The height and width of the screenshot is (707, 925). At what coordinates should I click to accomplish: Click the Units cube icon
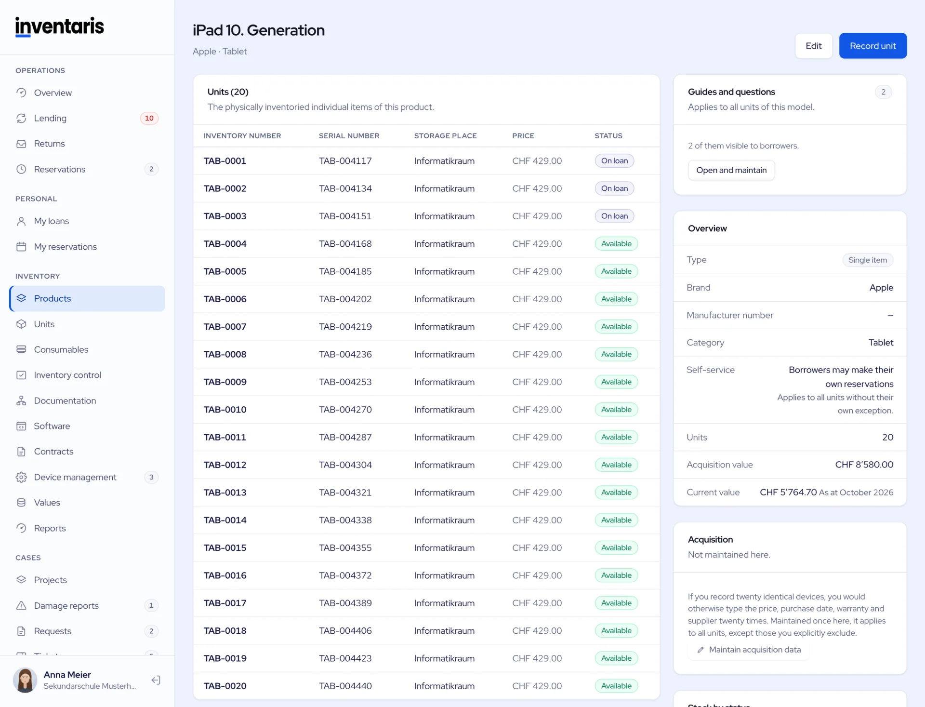21,324
